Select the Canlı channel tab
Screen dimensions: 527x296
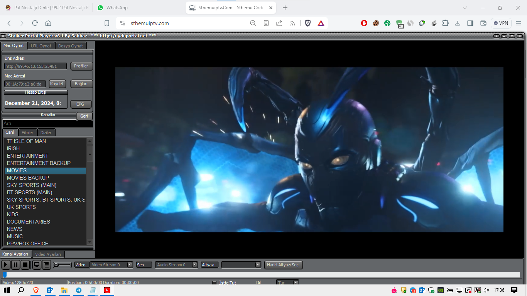tap(10, 132)
